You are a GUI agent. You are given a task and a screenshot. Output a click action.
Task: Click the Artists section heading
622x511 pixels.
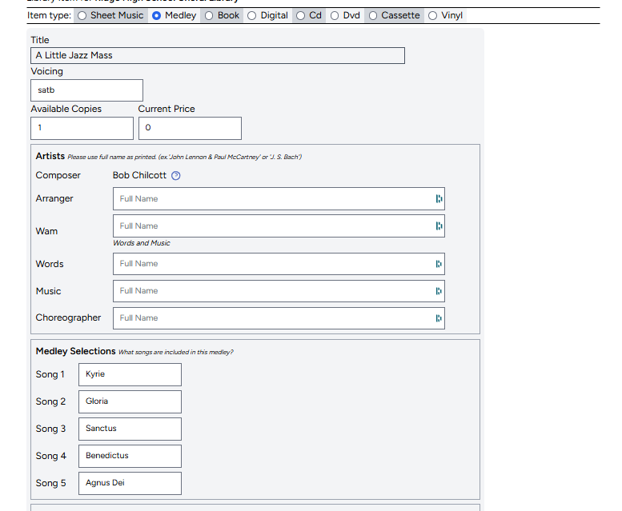tap(50, 156)
